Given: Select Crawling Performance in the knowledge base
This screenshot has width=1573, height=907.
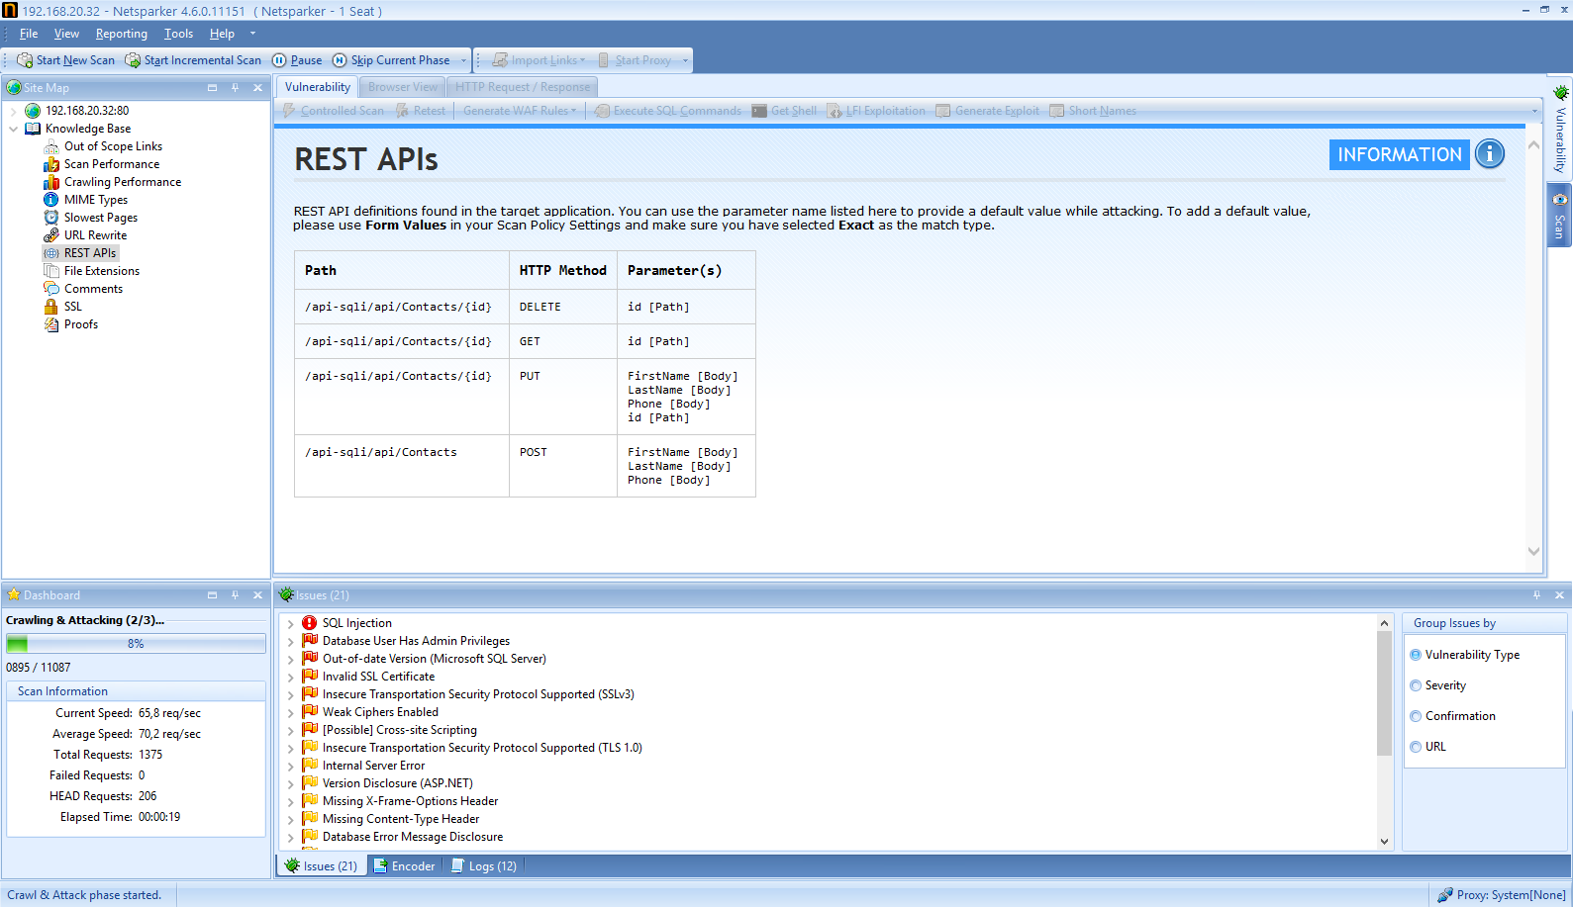Looking at the screenshot, I should [123, 182].
